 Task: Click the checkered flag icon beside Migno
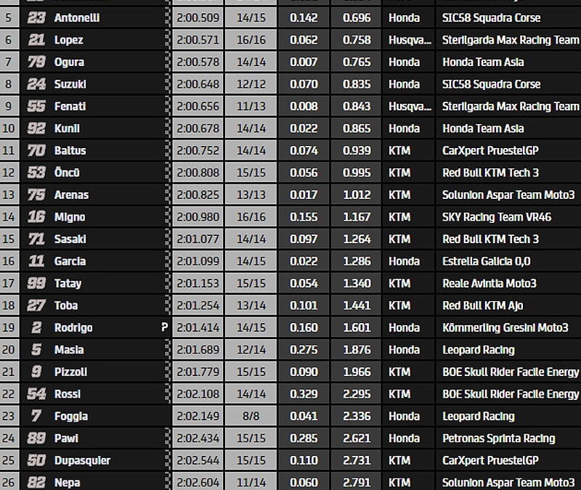tap(168, 216)
